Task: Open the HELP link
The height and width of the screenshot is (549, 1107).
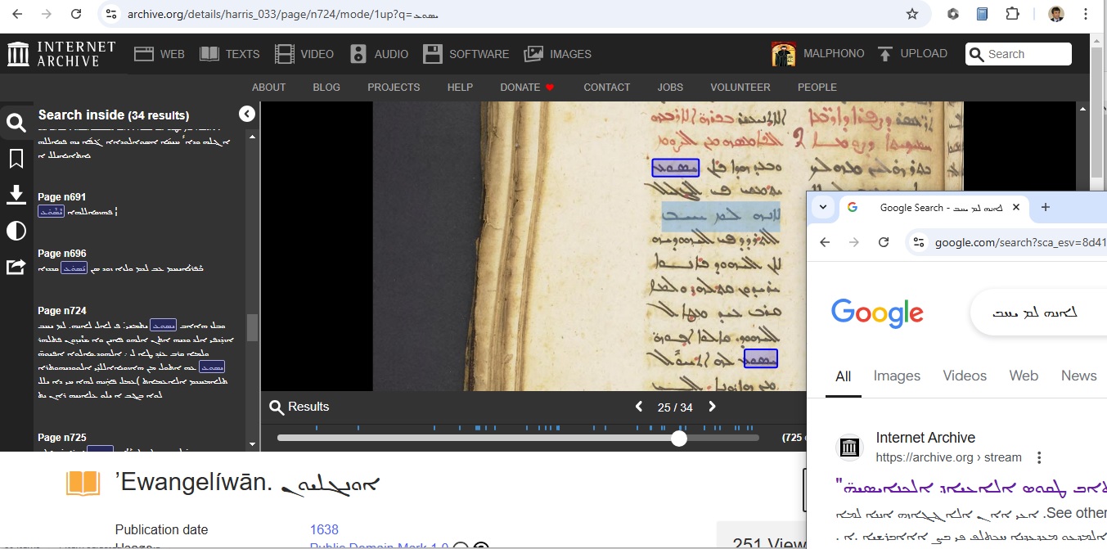Action: coord(460,87)
